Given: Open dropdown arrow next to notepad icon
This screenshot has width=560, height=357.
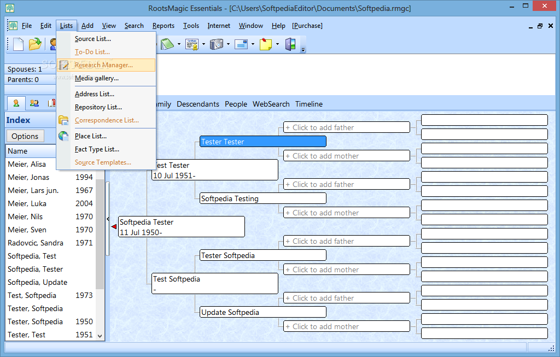Looking at the screenshot, I should click(x=179, y=44).
